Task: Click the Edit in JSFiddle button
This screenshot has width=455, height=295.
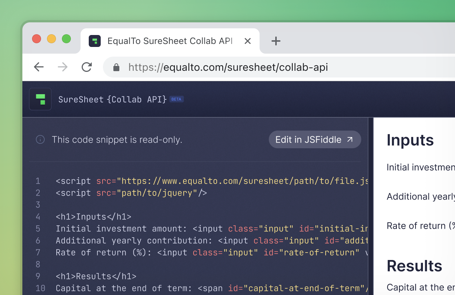Action: (315, 140)
